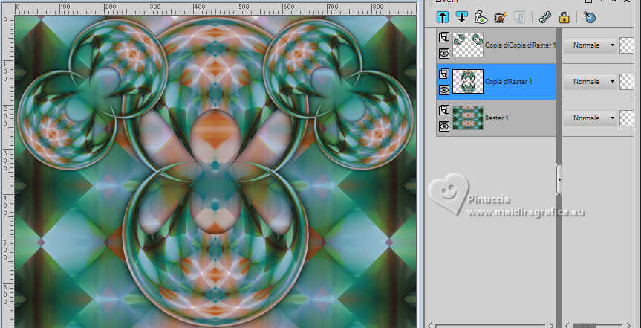Click layer type icon of Copia diCopia diRaster 1
Screen dimensions: 641x328
(444, 38)
